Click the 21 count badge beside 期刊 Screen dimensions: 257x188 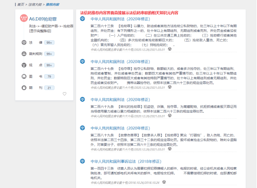(49, 88)
